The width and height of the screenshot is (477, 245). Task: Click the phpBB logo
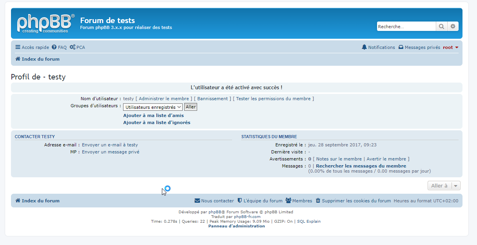45,23
